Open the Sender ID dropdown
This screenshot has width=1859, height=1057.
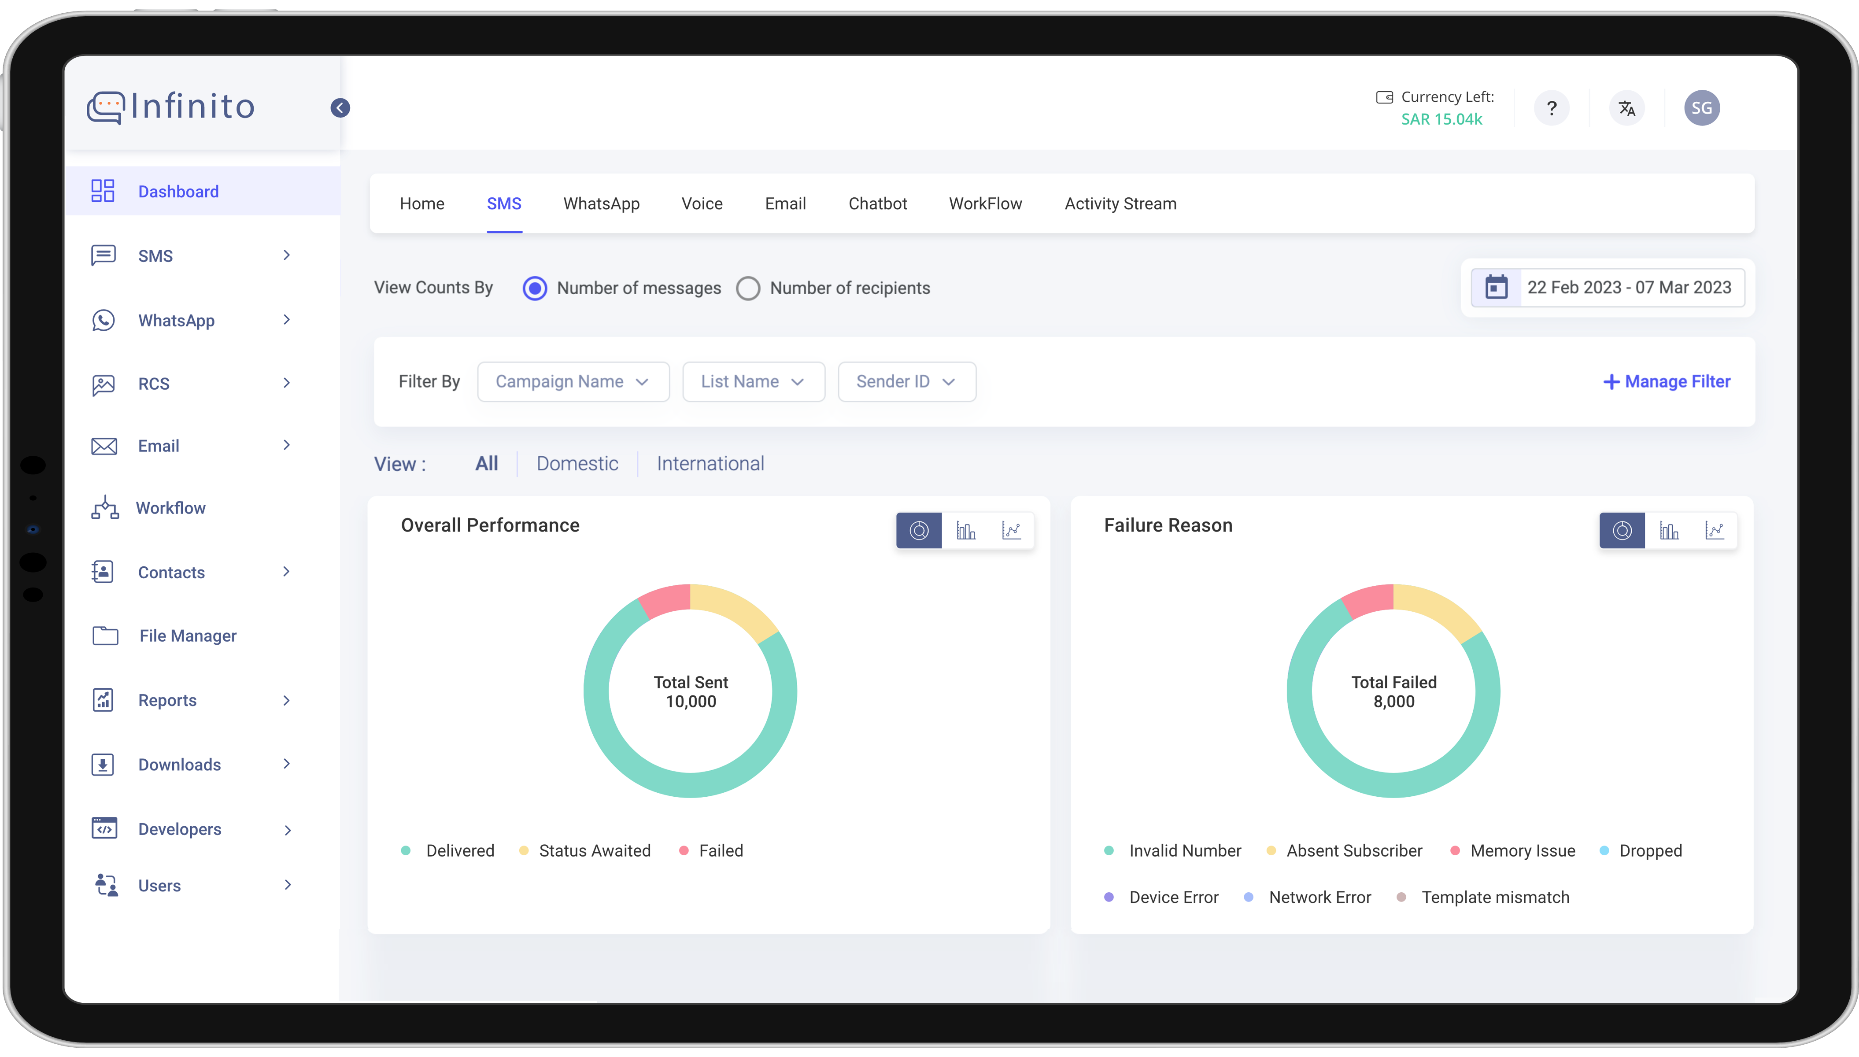906,382
